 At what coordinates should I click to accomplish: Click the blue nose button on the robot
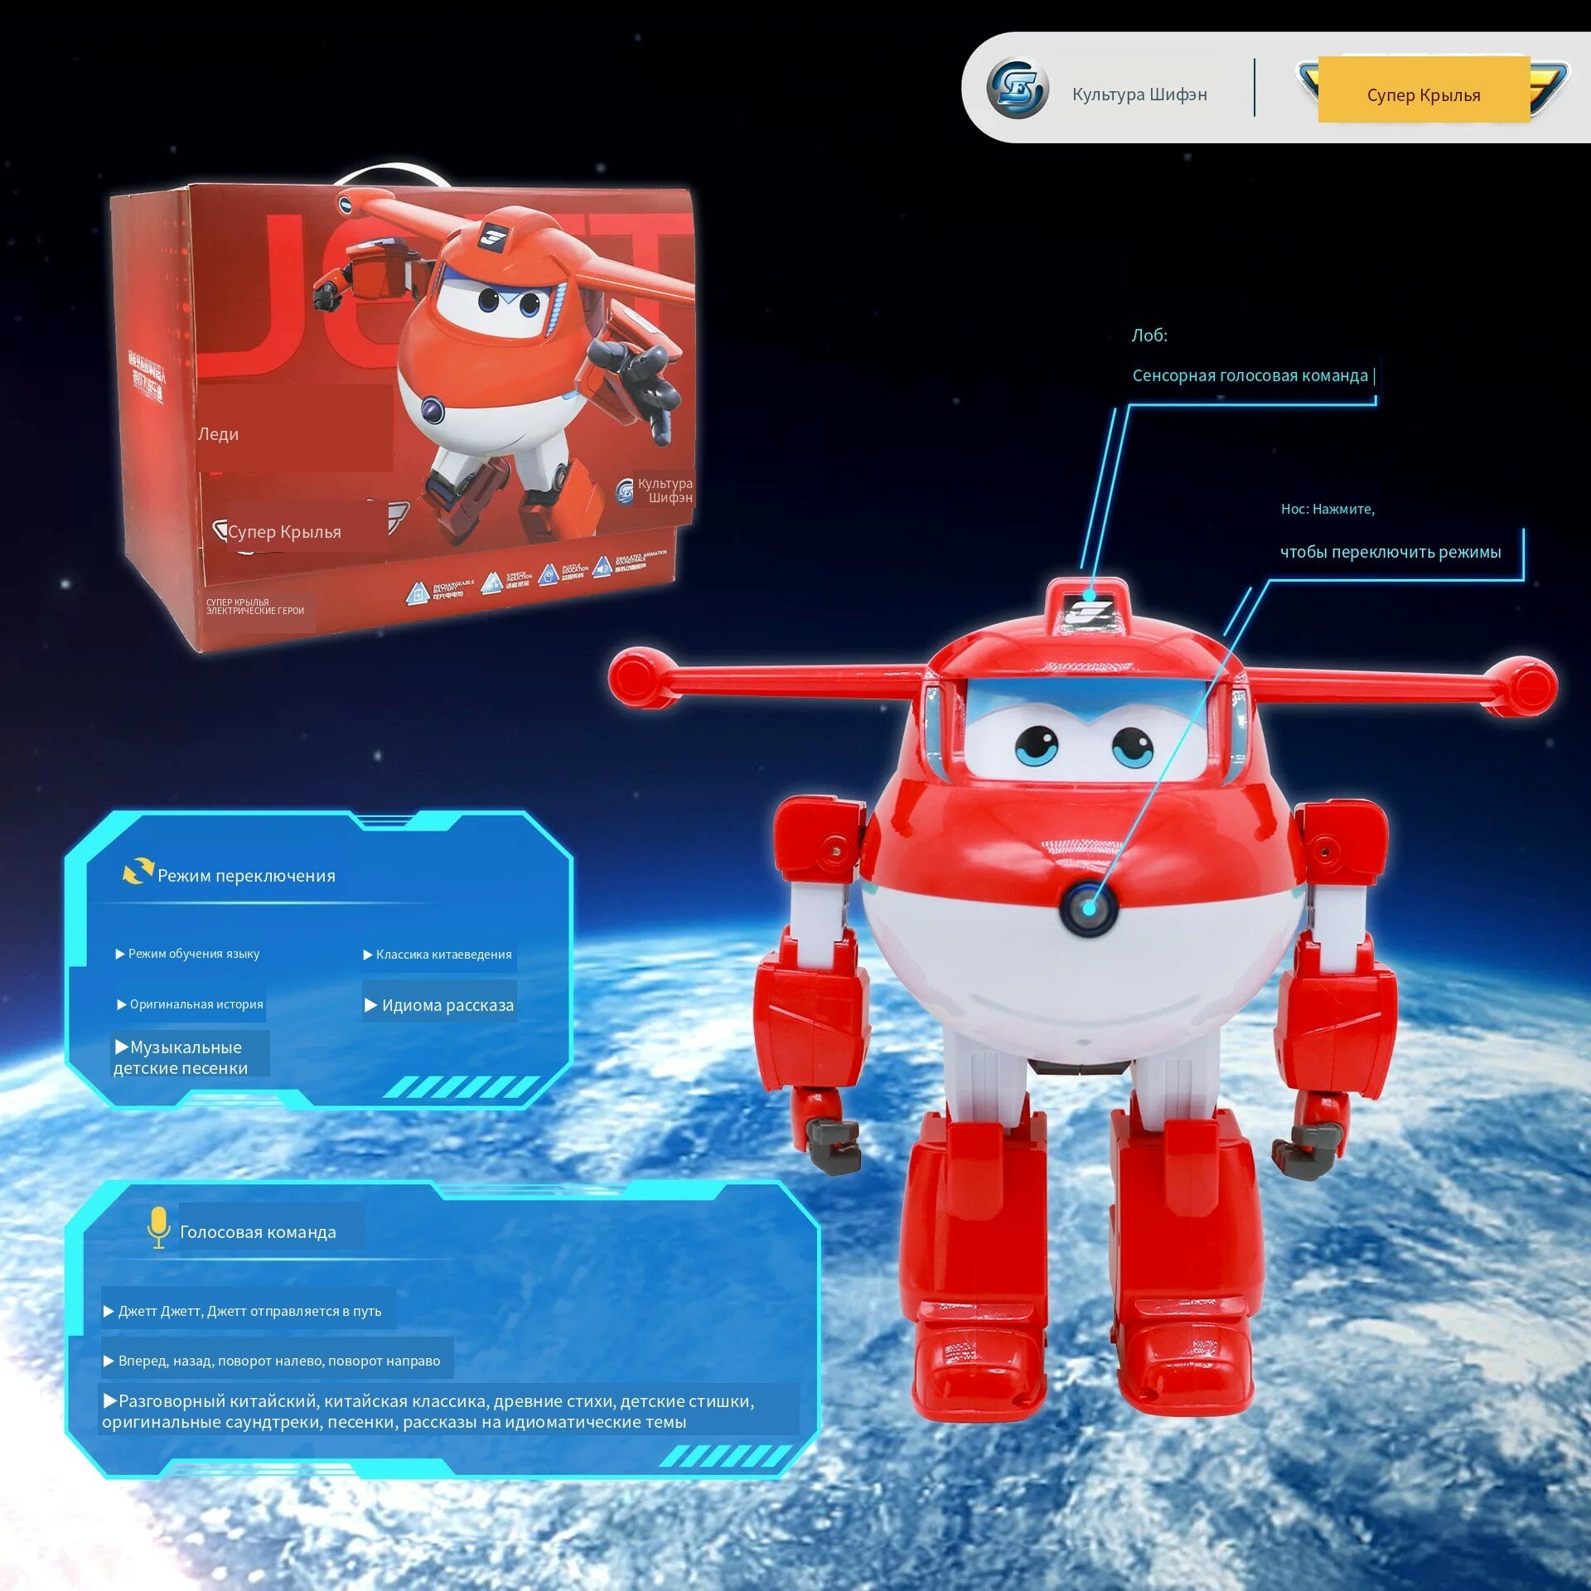[1088, 909]
